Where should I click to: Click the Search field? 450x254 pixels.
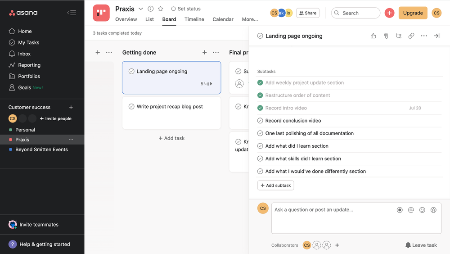click(x=355, y=13)
